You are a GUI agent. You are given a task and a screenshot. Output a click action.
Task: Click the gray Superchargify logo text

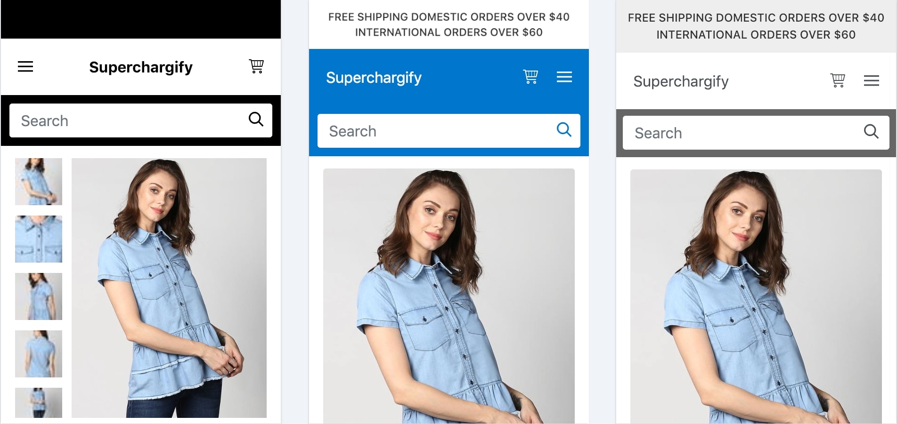click(x=681, y=81)
